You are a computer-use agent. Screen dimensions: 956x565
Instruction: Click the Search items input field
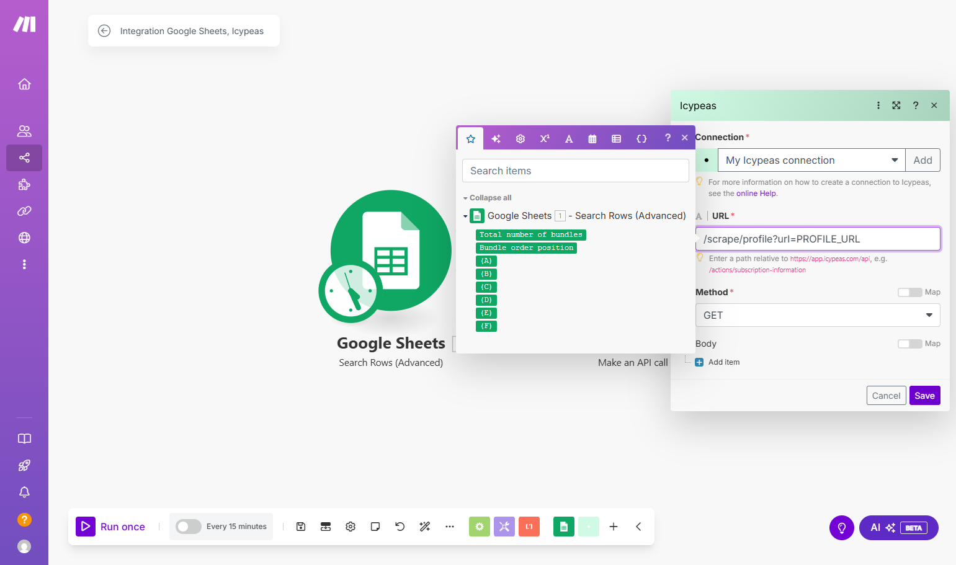(576, 171)
